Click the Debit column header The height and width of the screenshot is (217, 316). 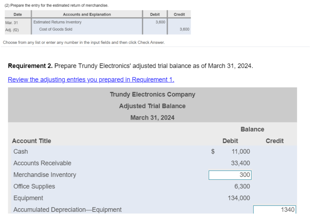click(230, 141)
